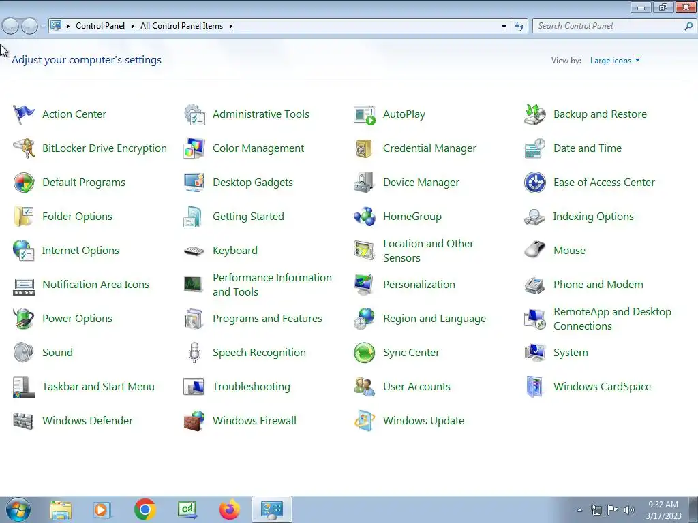Open the Windows CardSpace link

[602, 387]
